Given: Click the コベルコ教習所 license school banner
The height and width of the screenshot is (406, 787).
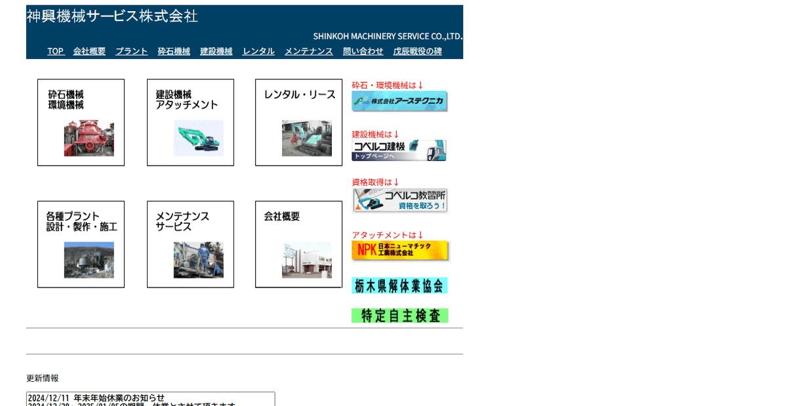Looking at the screenshot, I should (400, 198).
